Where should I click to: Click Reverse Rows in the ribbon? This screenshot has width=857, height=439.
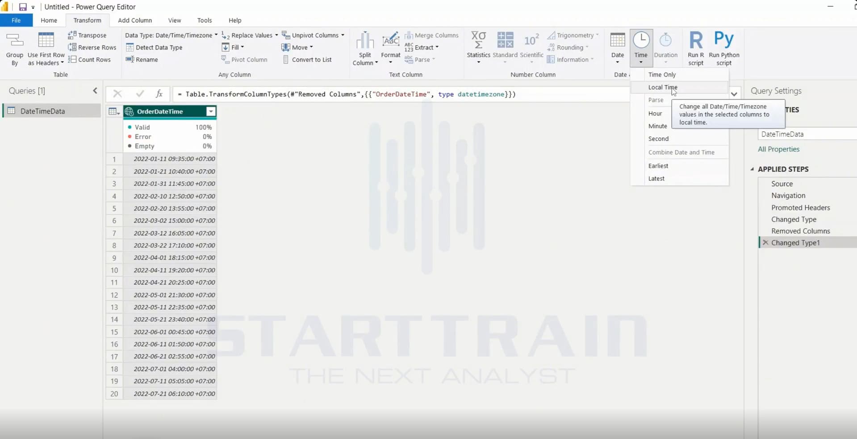coord(92,47)
